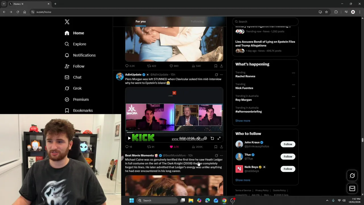Bookmark the top post with 54K views
Viewport: 364px width, 205px height.
pos(216,66)
